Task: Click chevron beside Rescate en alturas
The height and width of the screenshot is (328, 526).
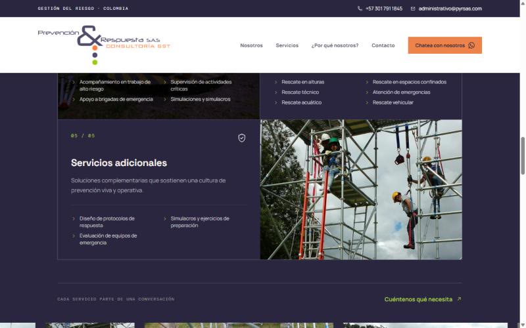Action: coord(275,82)
